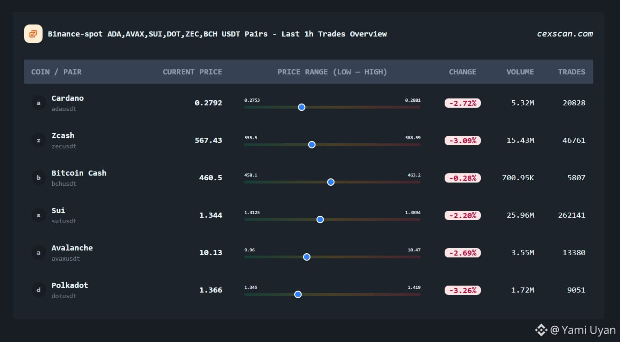Click the avaxusdt pair label
The image size is (620, 342).
click(66, 259)
